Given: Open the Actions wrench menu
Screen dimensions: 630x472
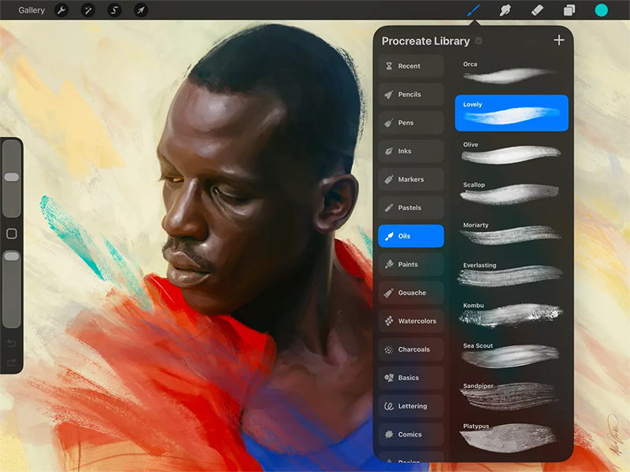Looking at the screenshot, I should pyautogui.click(x=62, y=10).
